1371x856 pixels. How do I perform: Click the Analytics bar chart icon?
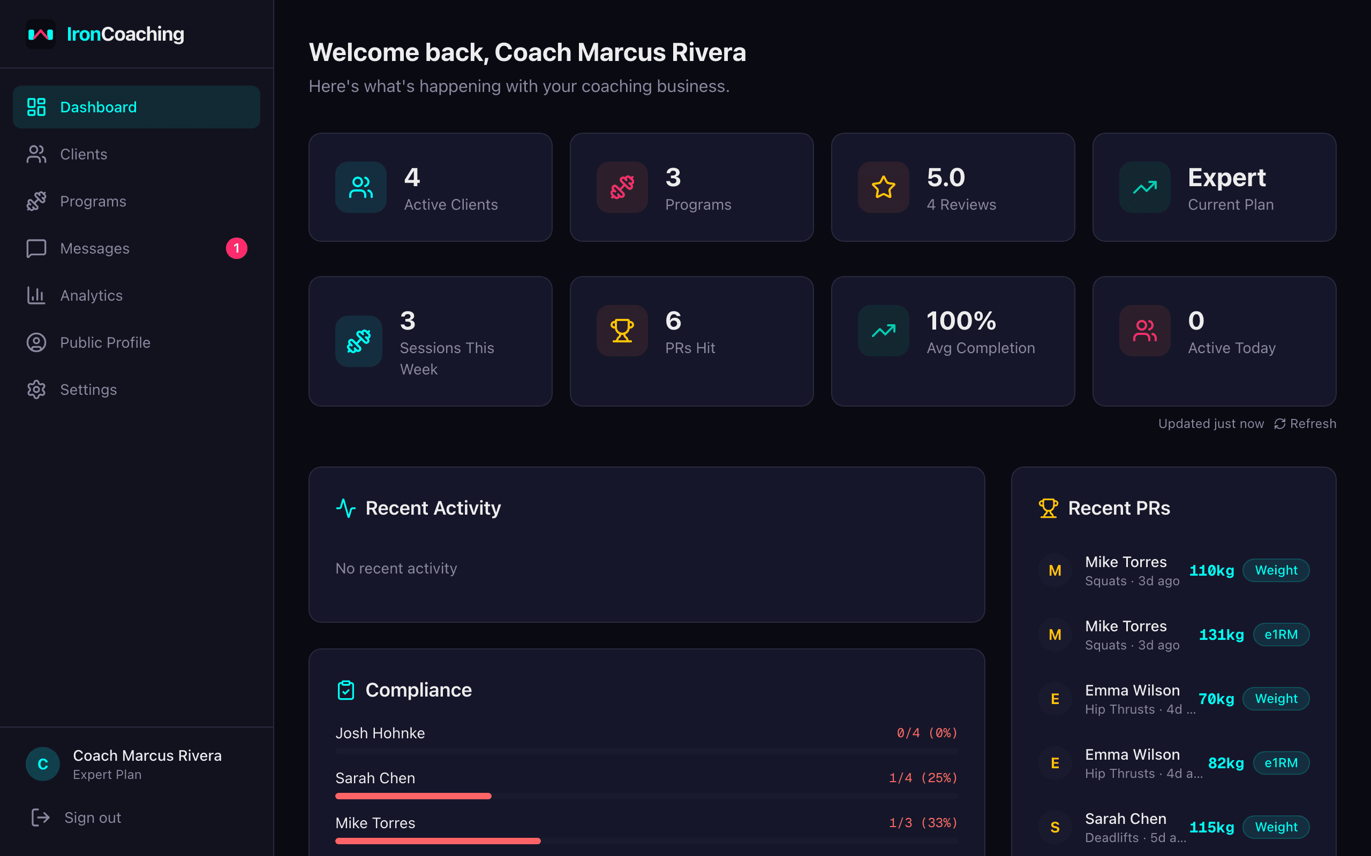point(36,295)
